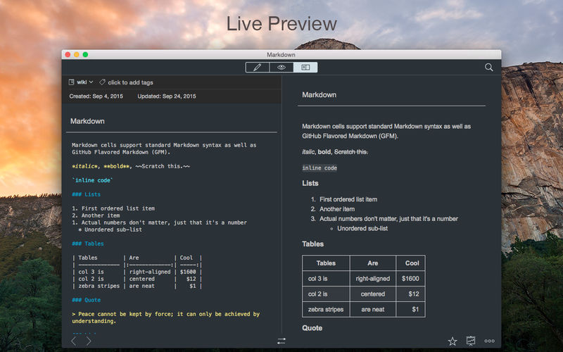Click the Updated: Sep 24, 2015 date
This screenshot has width=563, height=352.
coord(167,96)
